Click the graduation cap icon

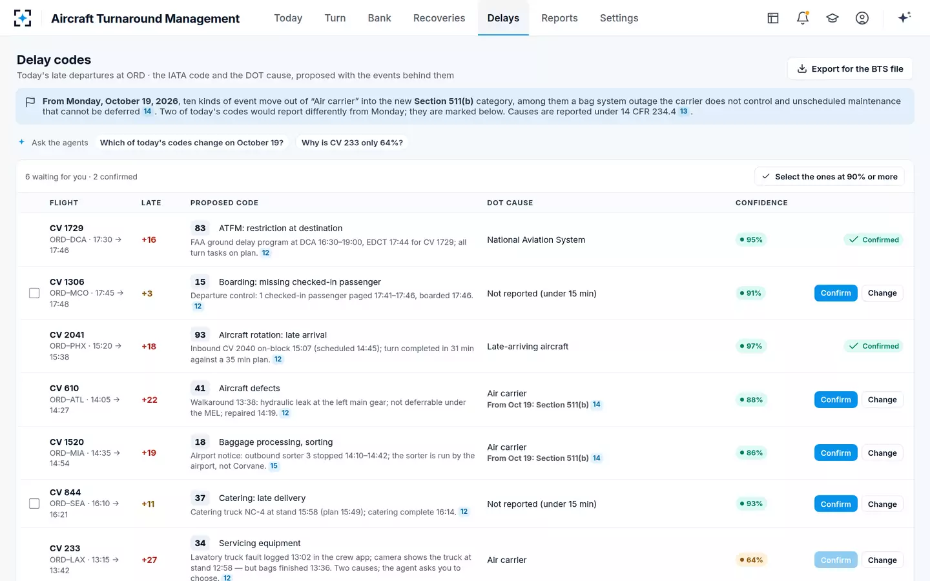pyautogui.click(x=832, y=18)
